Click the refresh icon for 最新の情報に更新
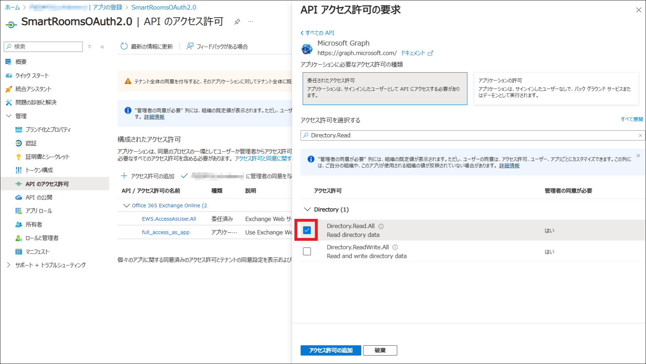The height and width of the screenshot is (364, 646). tap(124, 46)
